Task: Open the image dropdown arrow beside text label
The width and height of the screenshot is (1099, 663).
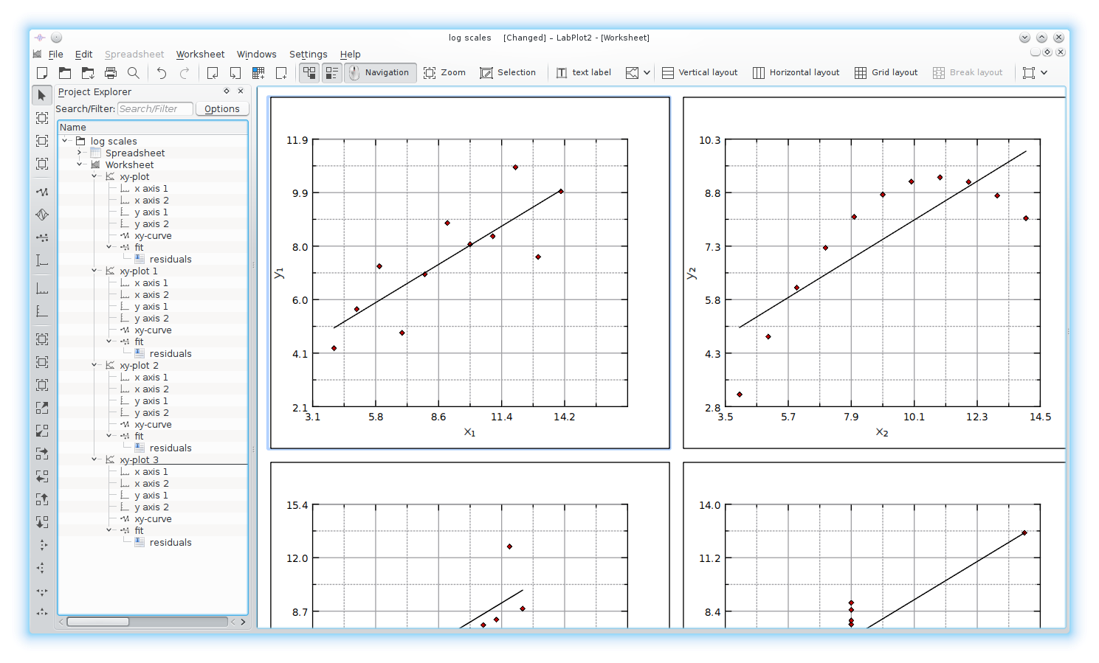Action: pos(647,72)
